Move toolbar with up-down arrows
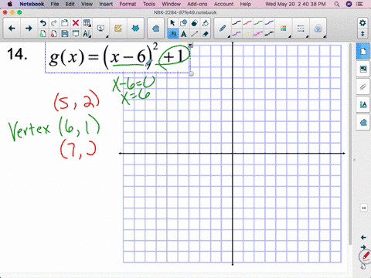This screenshot has width=371, height=278. (362, 34)
